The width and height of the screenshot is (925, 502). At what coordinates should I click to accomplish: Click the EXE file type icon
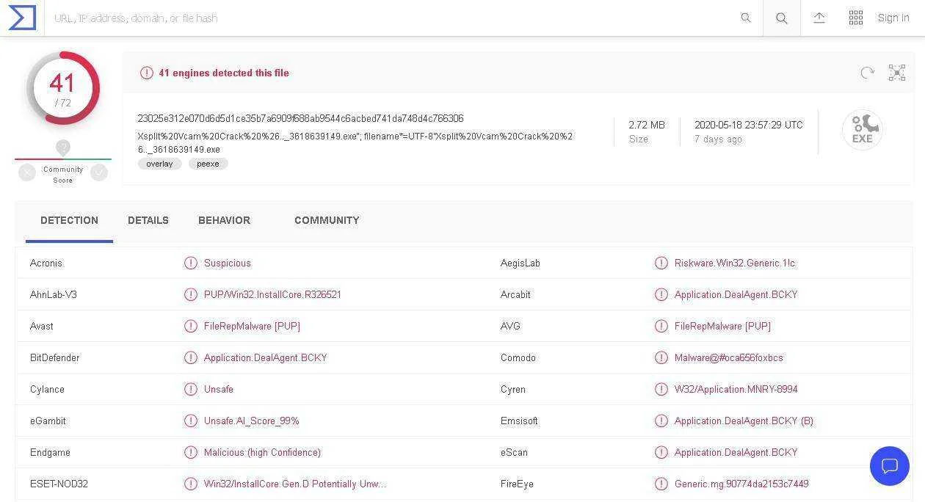click(x=862, y=130)
